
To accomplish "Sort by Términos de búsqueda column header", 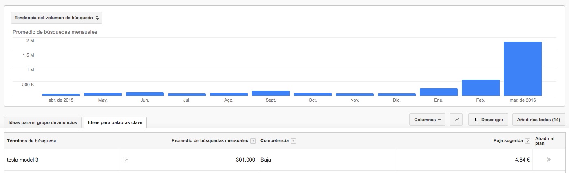I will [x=31, y=141].
